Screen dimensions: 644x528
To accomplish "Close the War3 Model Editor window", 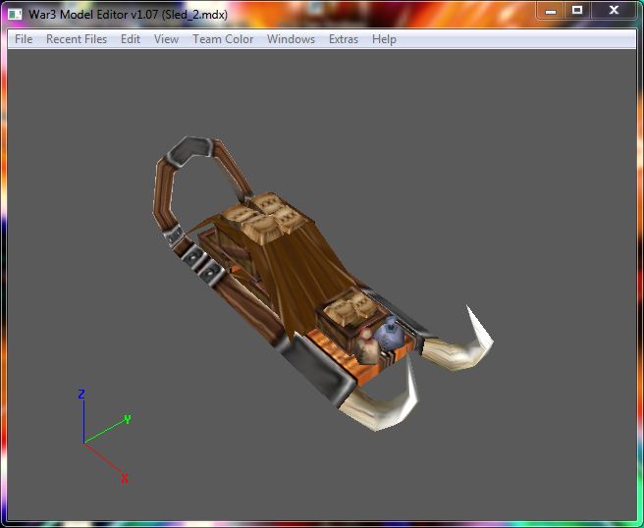I will (x=614, y=10).
